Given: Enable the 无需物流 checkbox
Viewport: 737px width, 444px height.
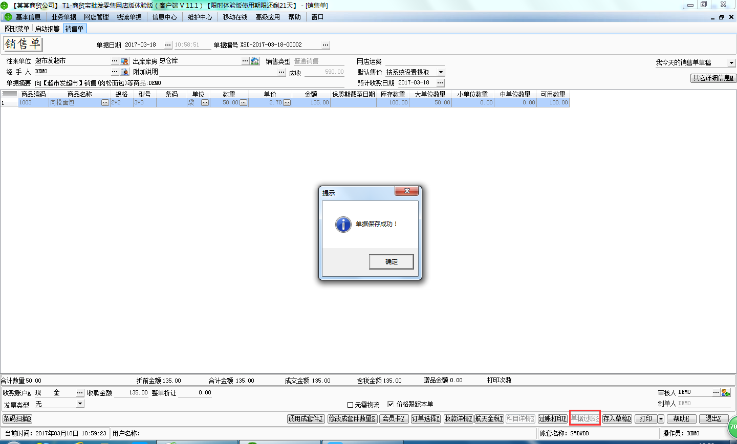Looking at the screenshot, I should [351, 405].
